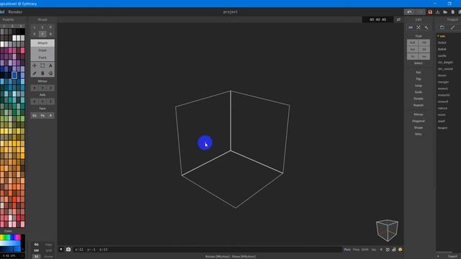
Task: Click the Project panel rename pencil icon
Action: [453, 27]
